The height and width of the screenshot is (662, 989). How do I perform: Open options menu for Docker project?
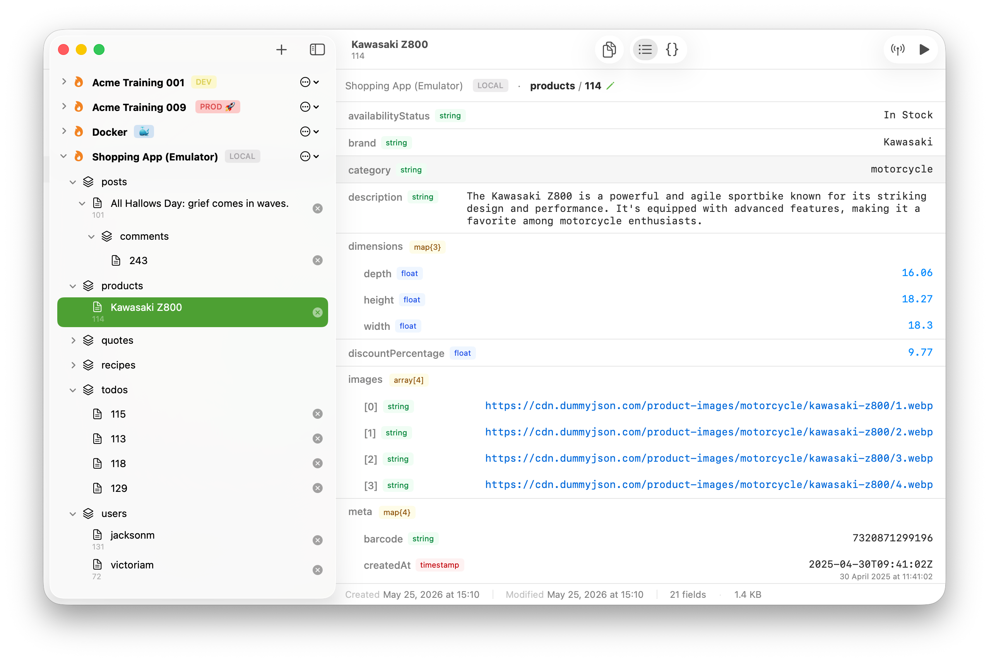click(309, 132)
